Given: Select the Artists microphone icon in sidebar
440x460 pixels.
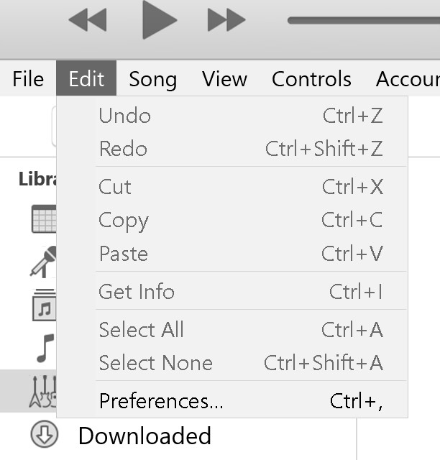Looking at the screenshot, I should (43, 262).
